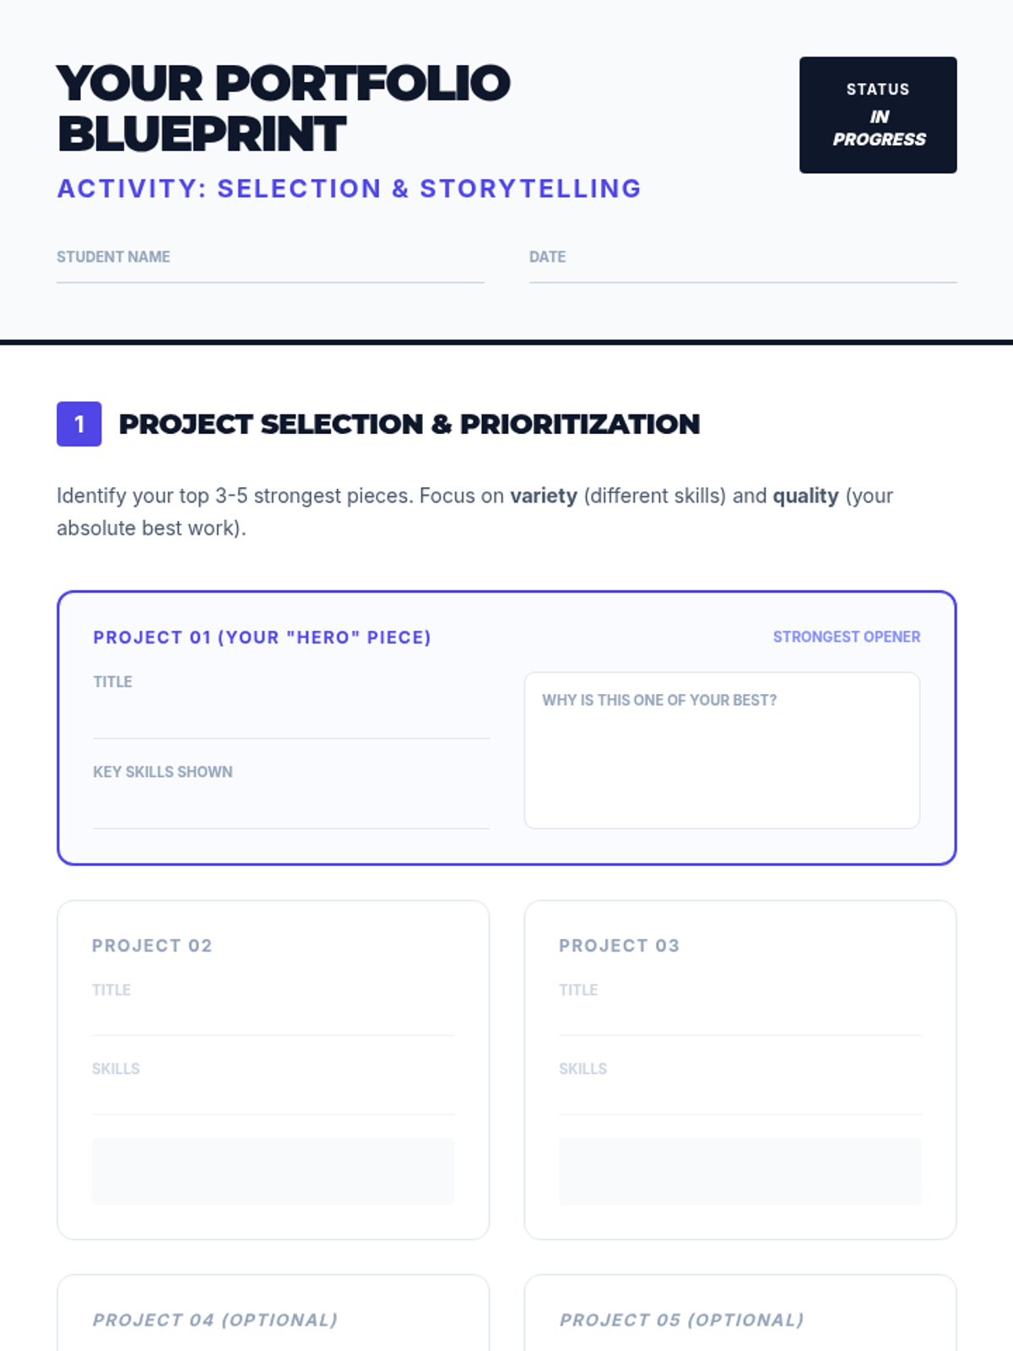Screen dimensions: 1013x1351
Task: Click the Project 03 Title field
Action: pyautogui.click(x=740, y=1008)
